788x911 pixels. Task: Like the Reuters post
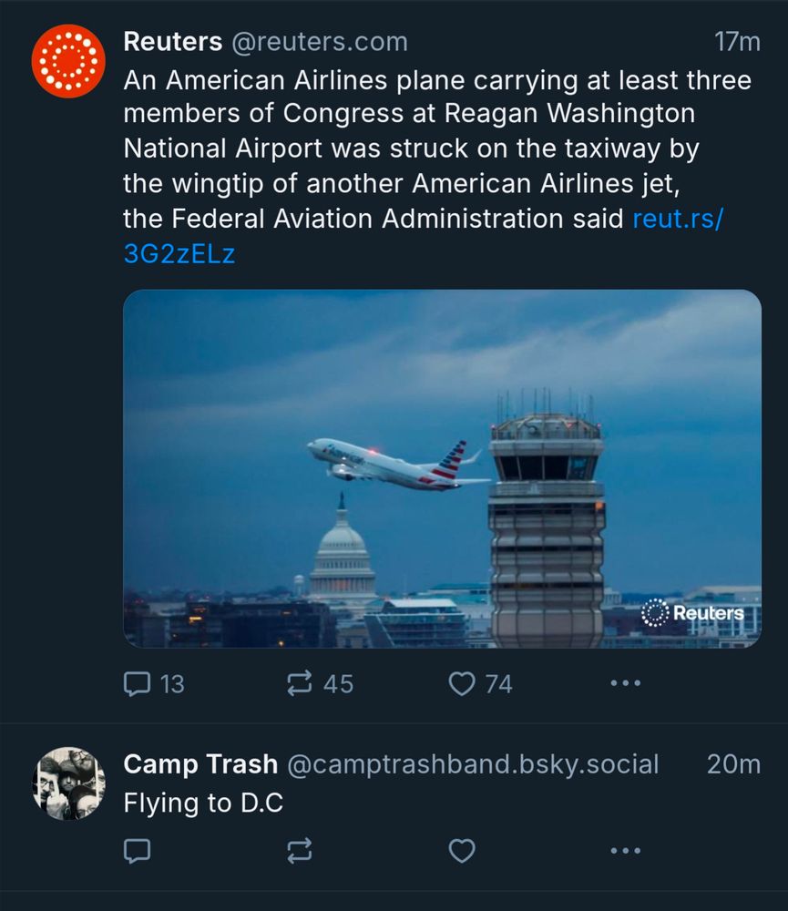pos(462,683)
